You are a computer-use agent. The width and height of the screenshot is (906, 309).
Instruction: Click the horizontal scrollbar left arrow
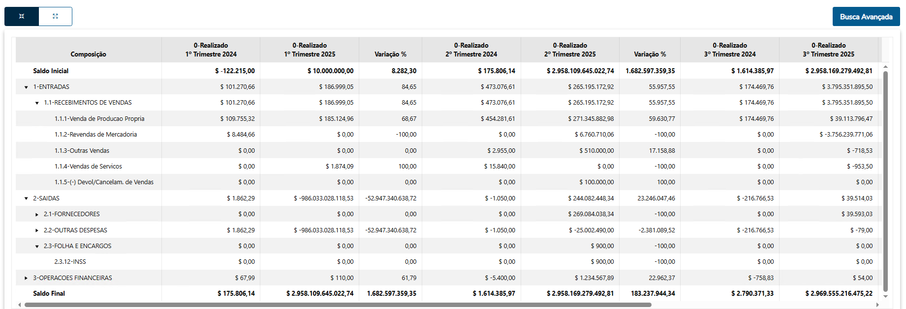pyautogui.click(x=20, y=305)
